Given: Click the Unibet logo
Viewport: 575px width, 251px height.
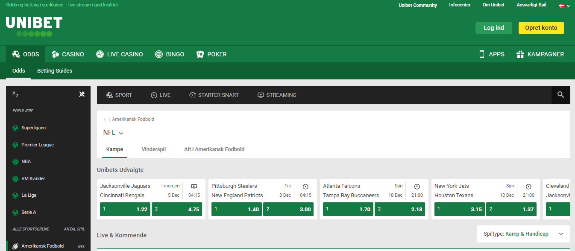Looking at the screenshot, I should pos(34,27).
